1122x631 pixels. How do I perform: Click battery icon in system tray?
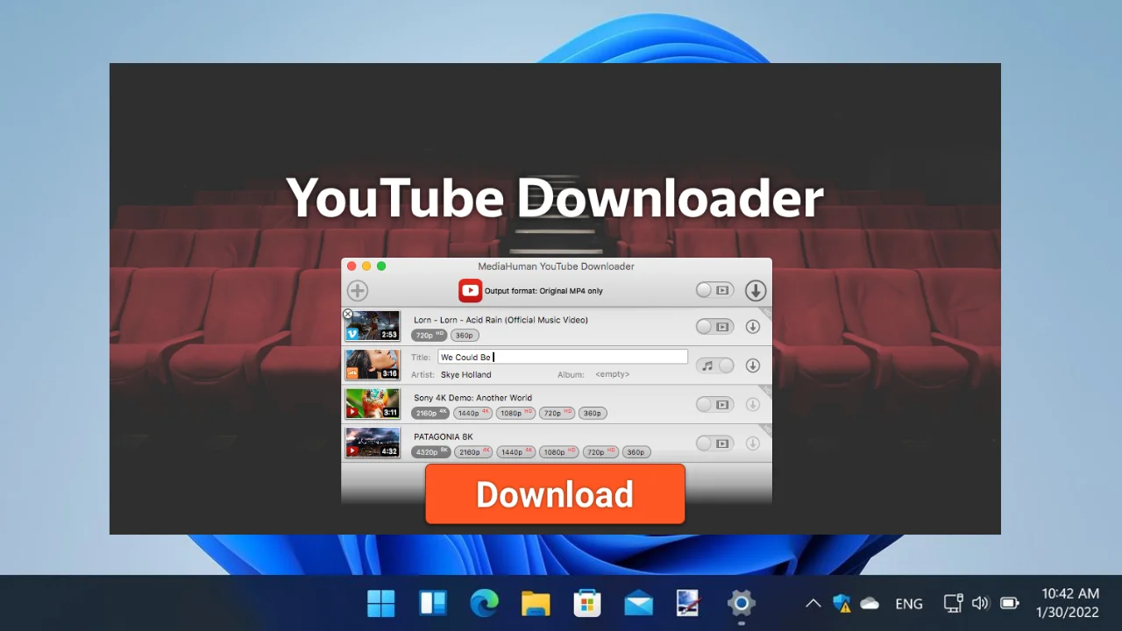click(x=1010, y=603)
